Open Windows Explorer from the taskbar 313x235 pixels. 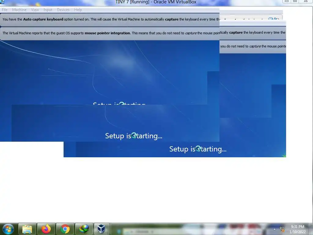[27, 229]
